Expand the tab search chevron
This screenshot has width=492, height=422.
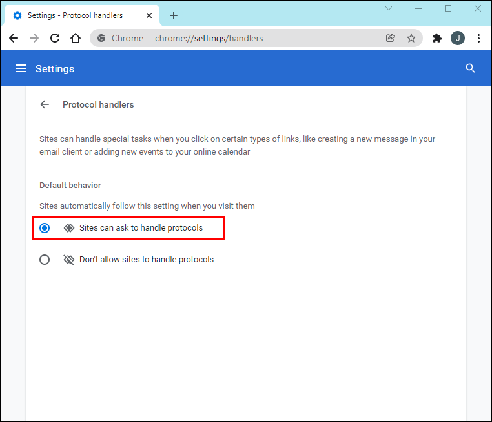coord(389,8)
